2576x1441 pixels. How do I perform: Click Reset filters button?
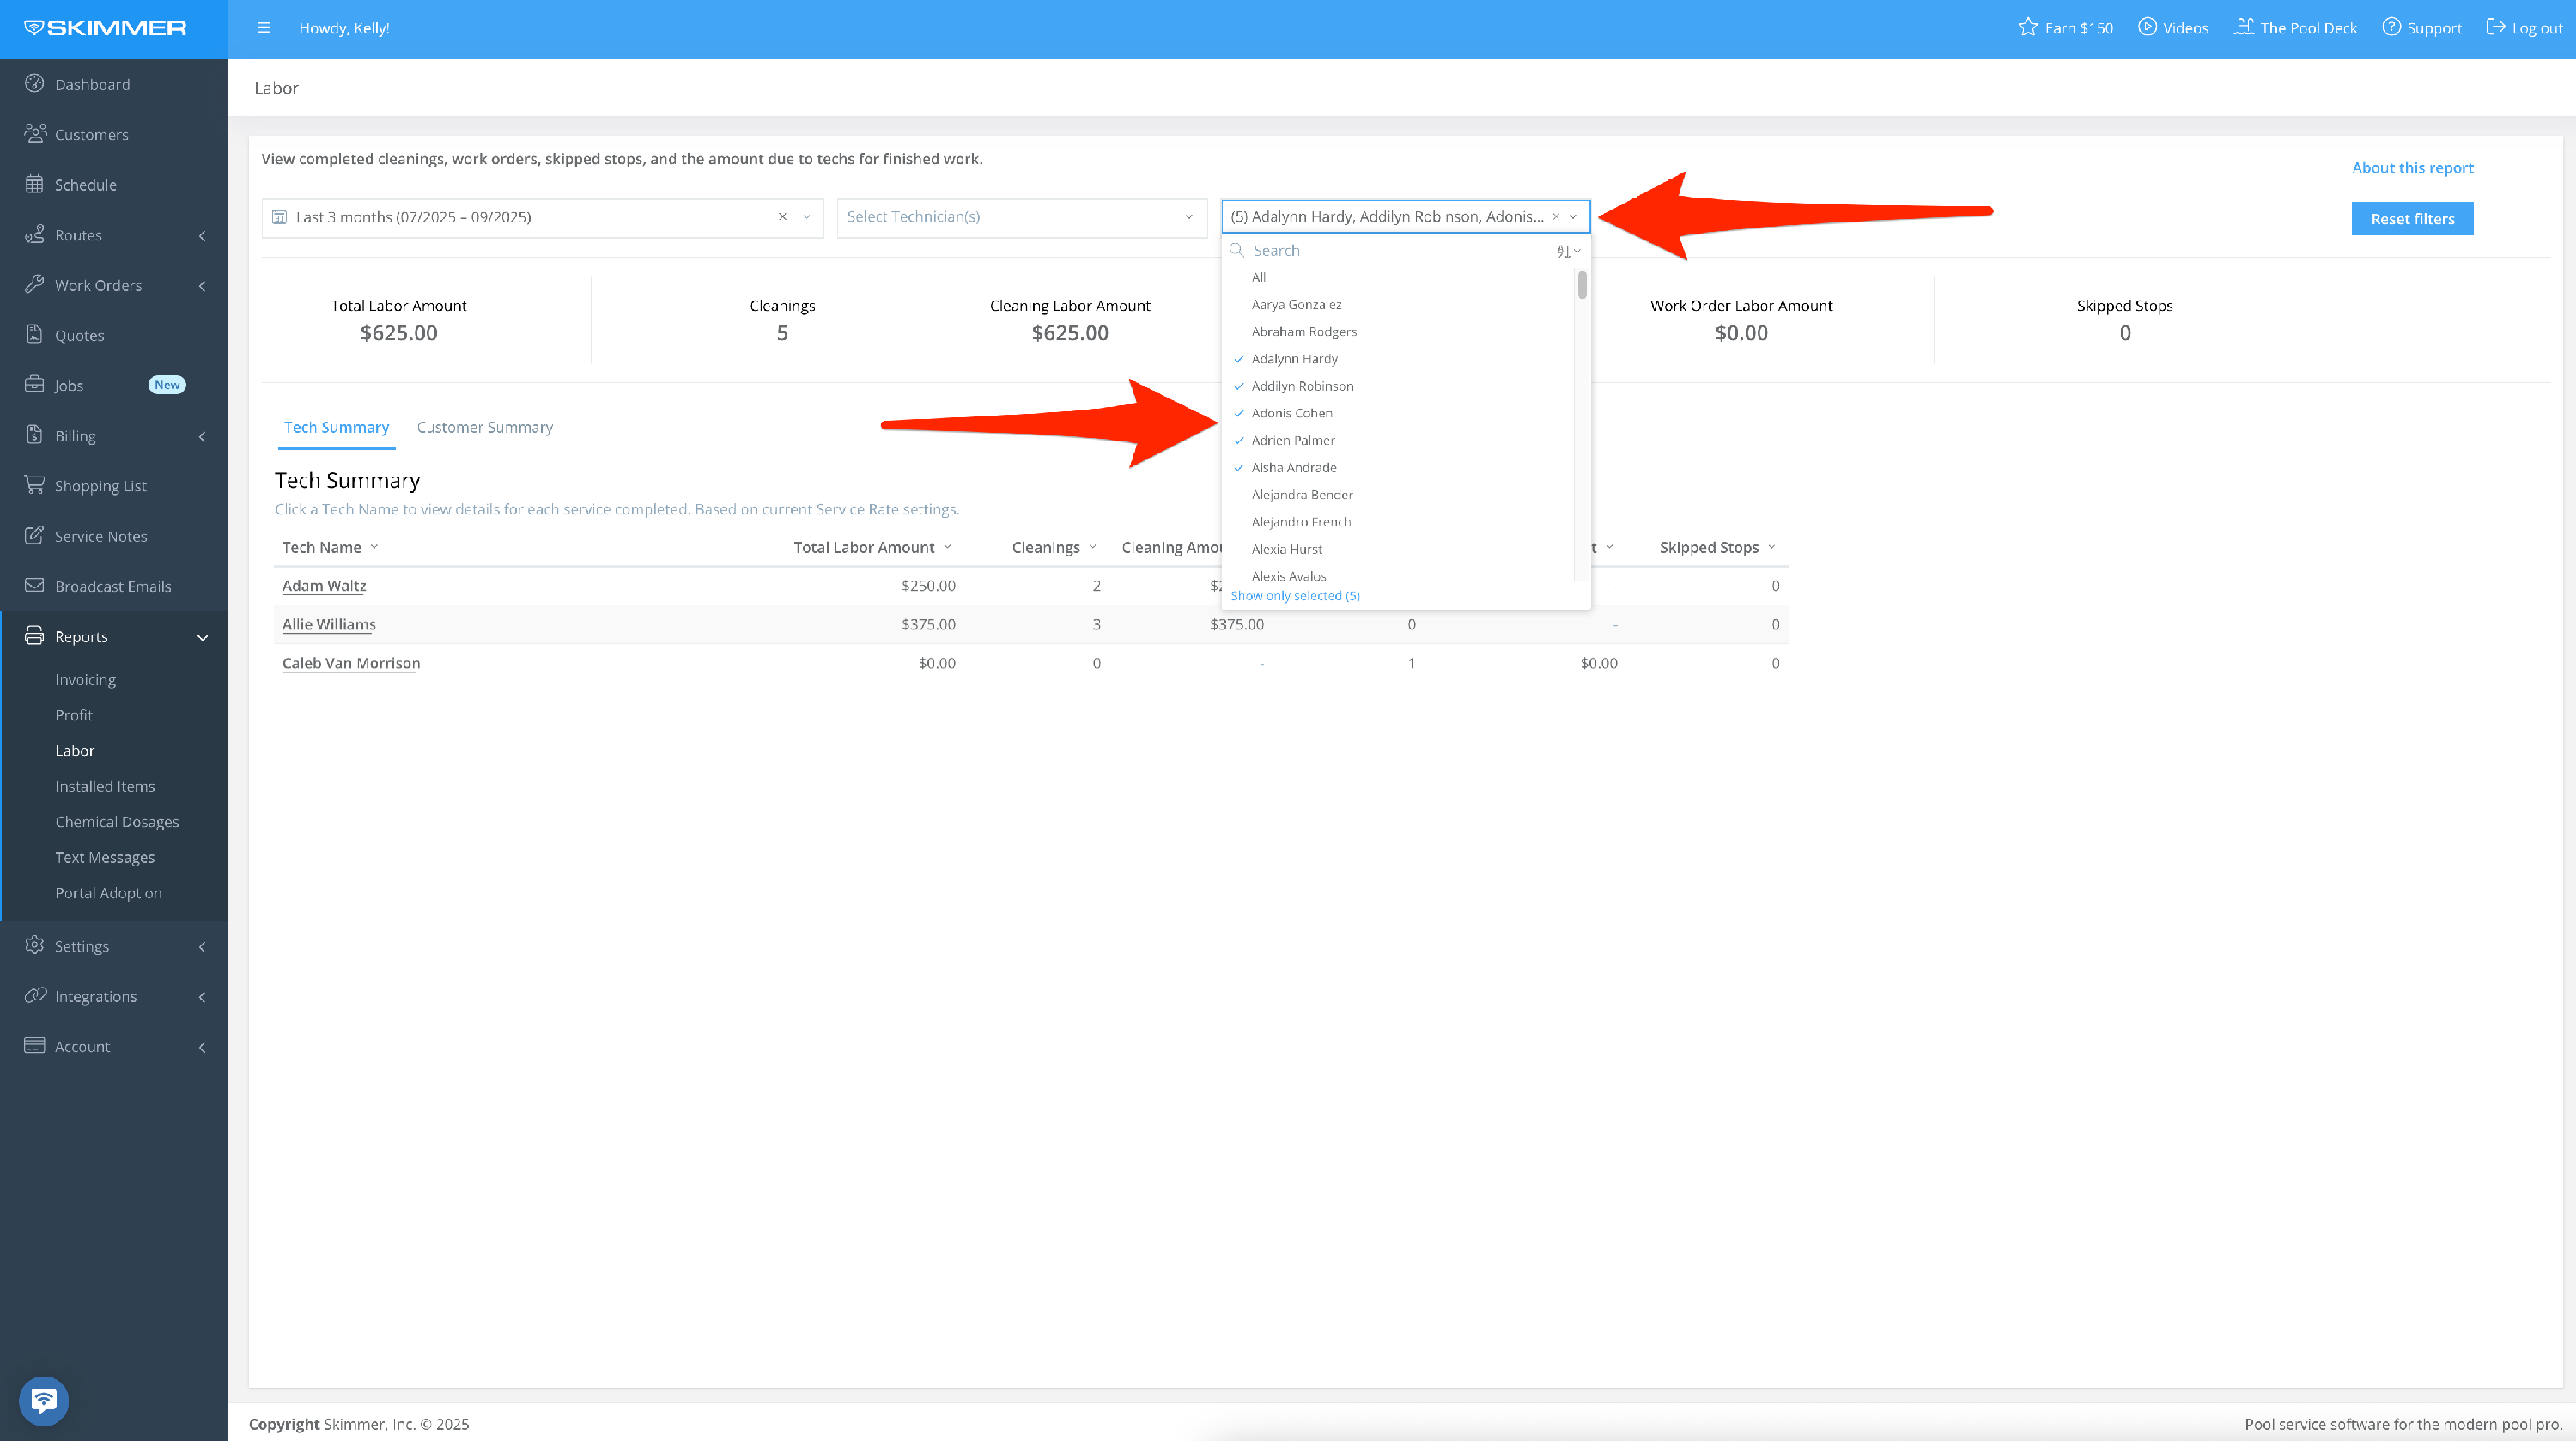click(x=2411, y=219)
